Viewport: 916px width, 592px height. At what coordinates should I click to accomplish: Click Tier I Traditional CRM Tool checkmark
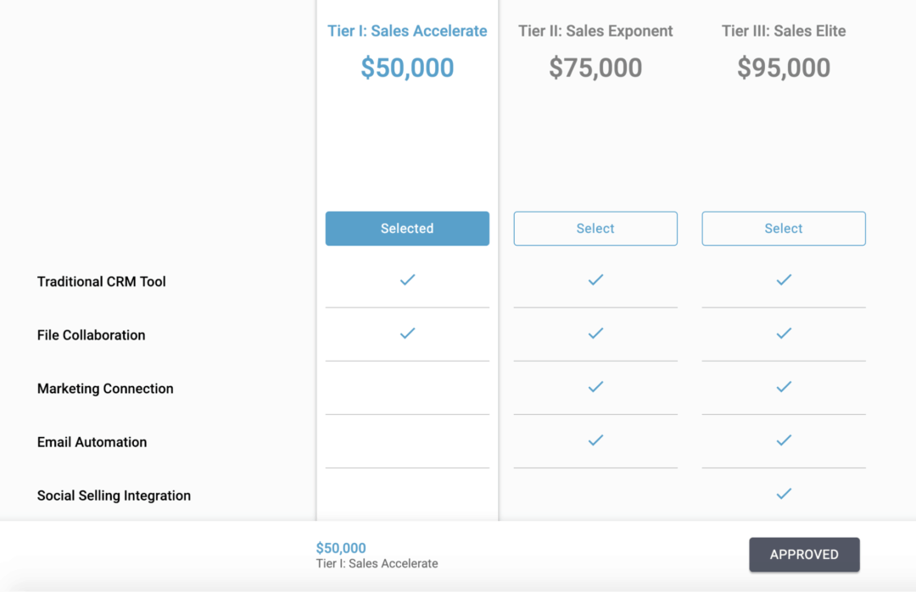click(x=407, y=279)
